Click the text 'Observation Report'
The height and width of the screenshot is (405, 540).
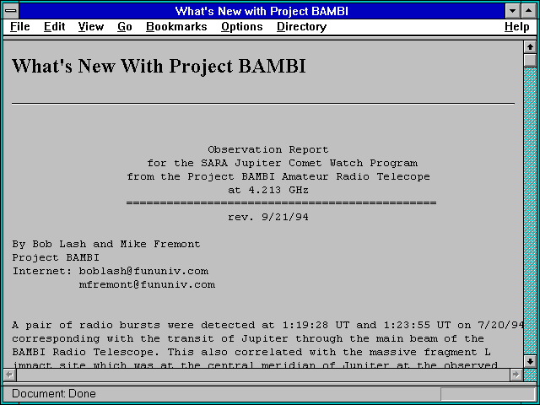coord(268,150)
